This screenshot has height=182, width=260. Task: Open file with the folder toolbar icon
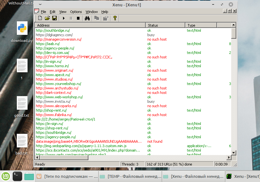[x=47, y=18]
